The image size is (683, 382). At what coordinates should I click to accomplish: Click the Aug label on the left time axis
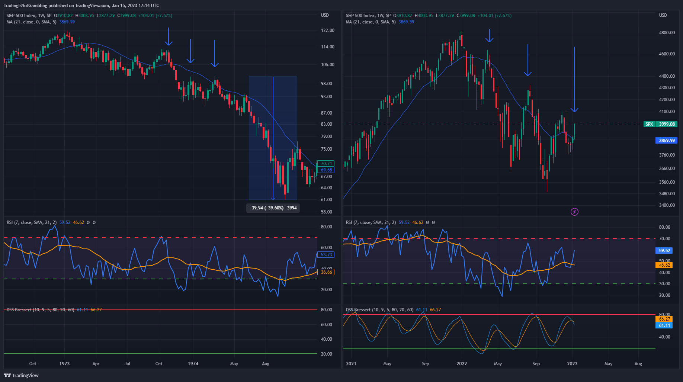tap(266, 364)
